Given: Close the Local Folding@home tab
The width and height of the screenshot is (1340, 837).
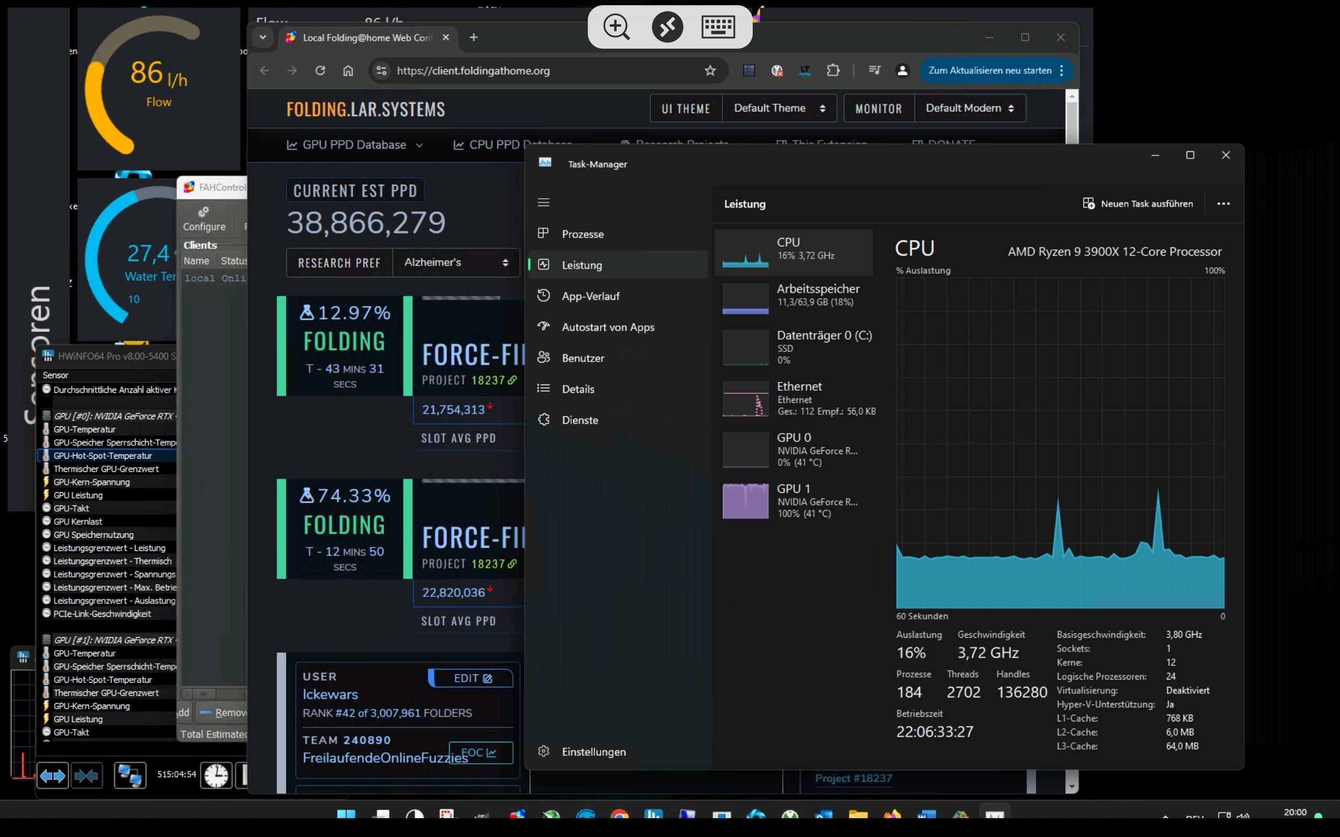Looking at the screenshot, I should coord(446,37).
